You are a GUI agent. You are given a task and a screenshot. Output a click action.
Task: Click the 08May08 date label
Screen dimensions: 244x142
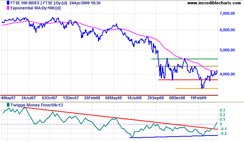coord(114,98)
